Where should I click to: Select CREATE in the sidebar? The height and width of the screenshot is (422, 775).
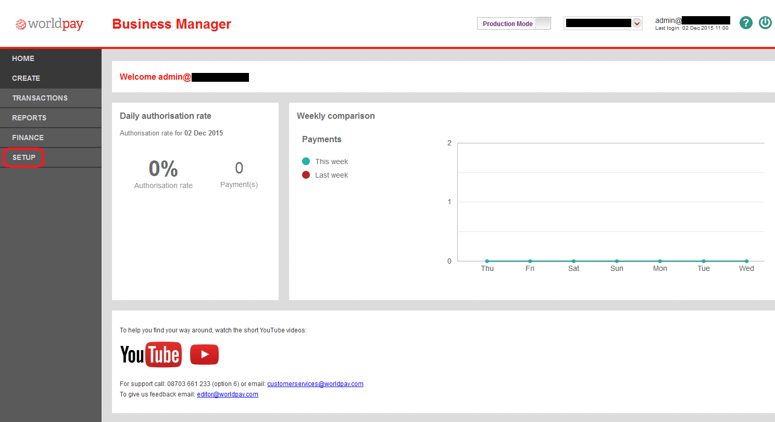[26, 78]
